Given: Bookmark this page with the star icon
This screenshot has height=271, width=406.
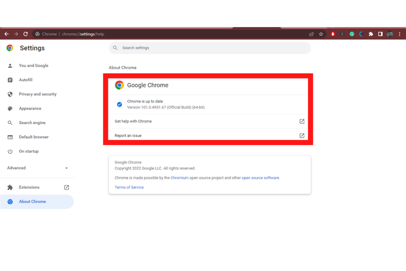Looking at the screenshot, I should coord(321,34).
